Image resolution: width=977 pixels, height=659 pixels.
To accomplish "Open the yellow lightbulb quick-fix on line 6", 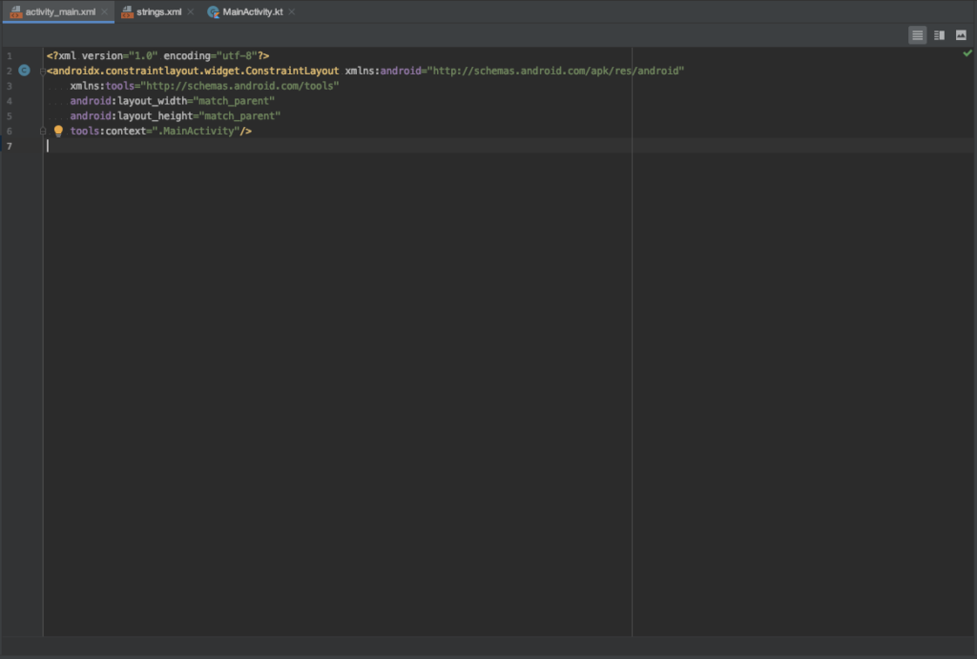I will 58,131.
